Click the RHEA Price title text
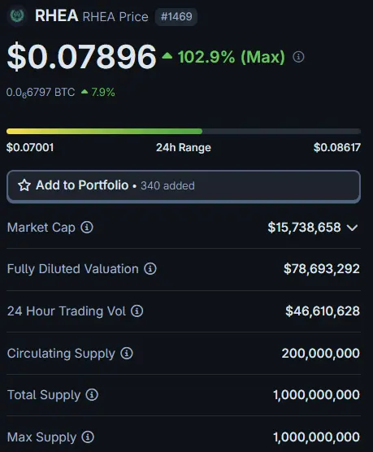373x452 pixels. (x=115, y=17)
